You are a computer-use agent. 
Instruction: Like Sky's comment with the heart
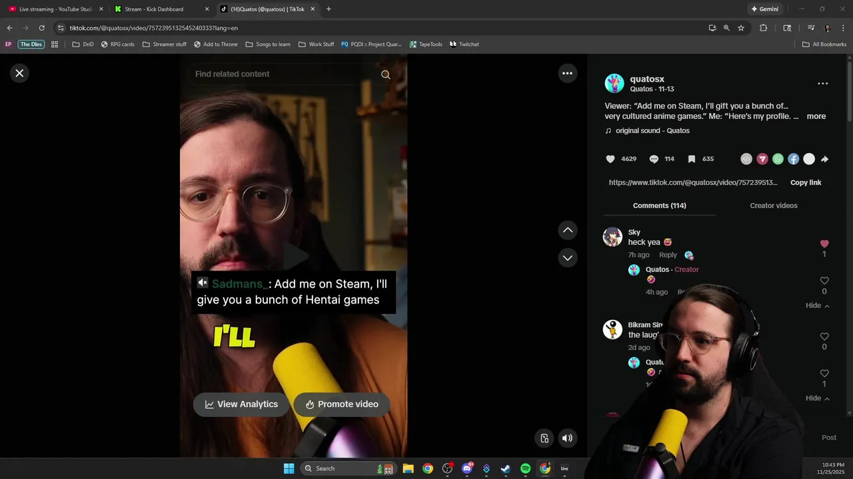point(824,244)
